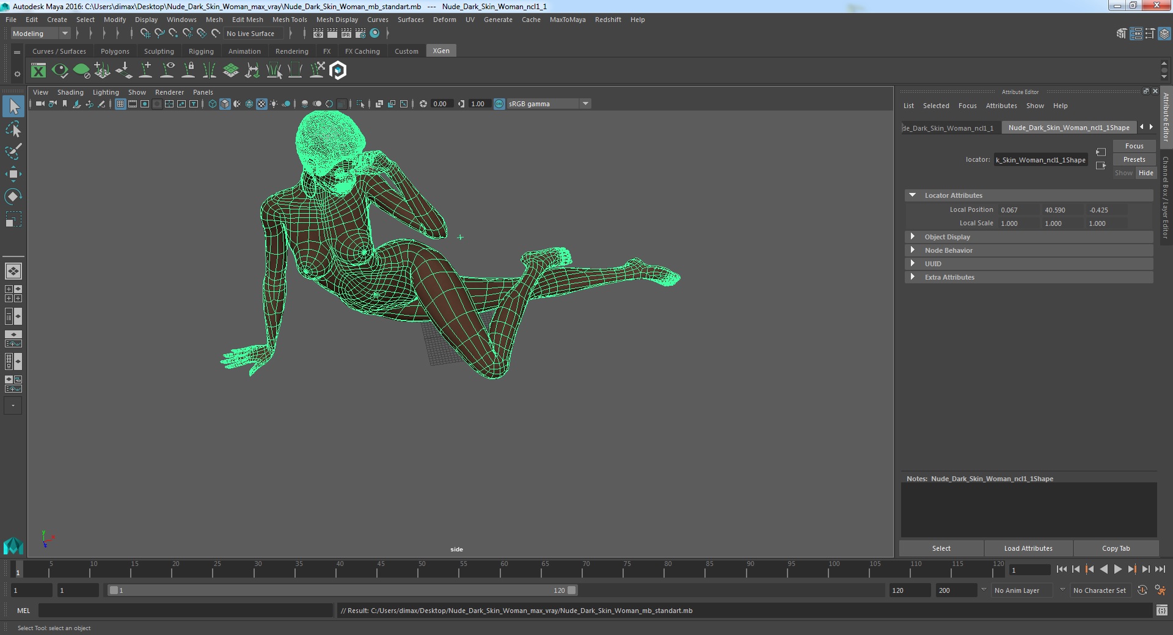Jump to the start of the playback range

click(1061, 569)
